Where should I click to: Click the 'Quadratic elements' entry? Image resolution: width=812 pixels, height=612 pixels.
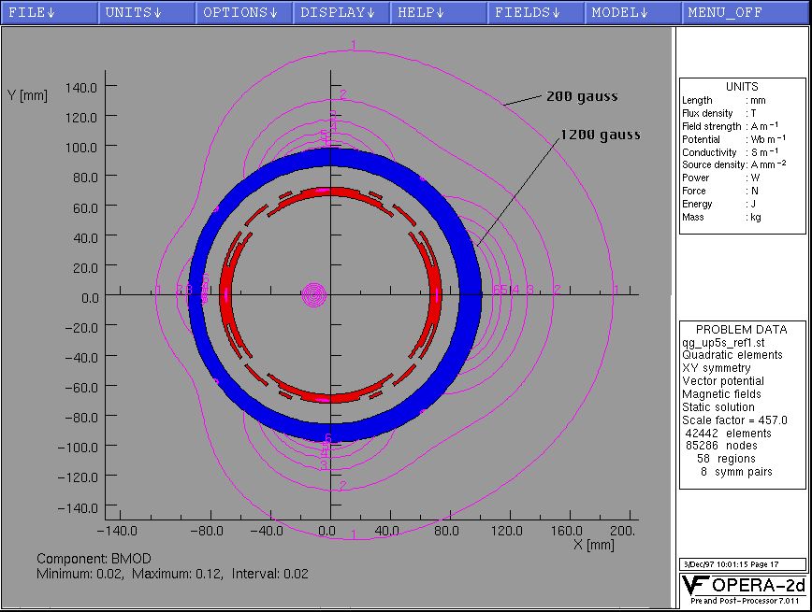click(x=732, y=355)
